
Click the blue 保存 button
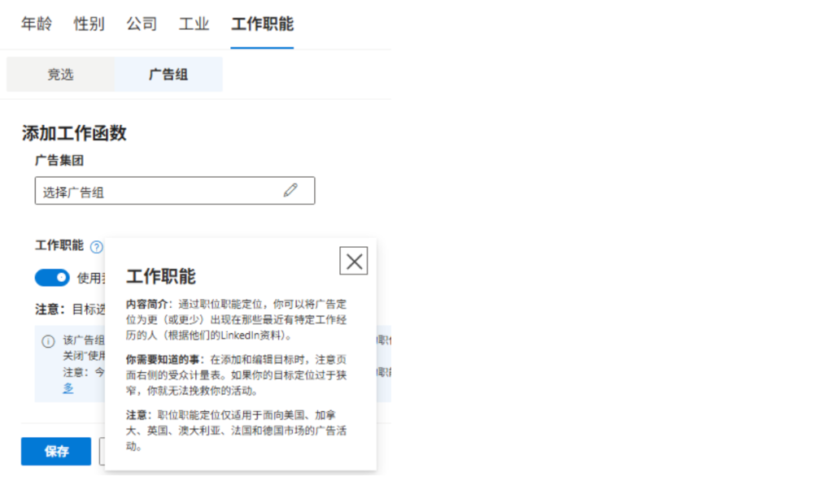click(x=56, y=452)
